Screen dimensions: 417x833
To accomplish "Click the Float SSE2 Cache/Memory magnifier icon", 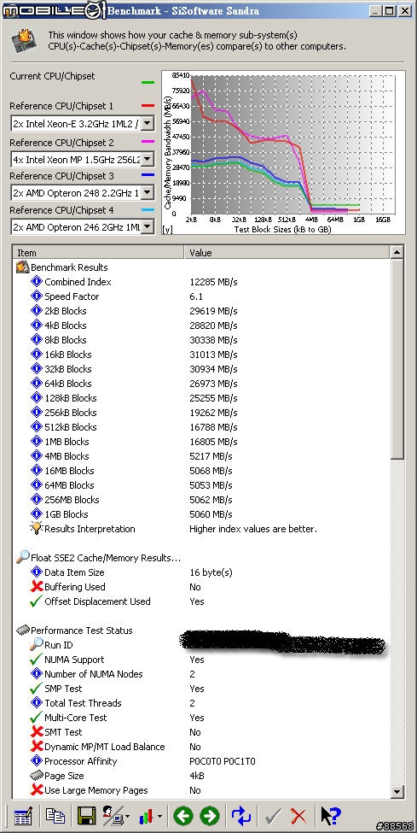I will point(23,557).
